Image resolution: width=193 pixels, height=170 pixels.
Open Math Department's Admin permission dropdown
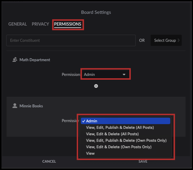coord(103,75)
